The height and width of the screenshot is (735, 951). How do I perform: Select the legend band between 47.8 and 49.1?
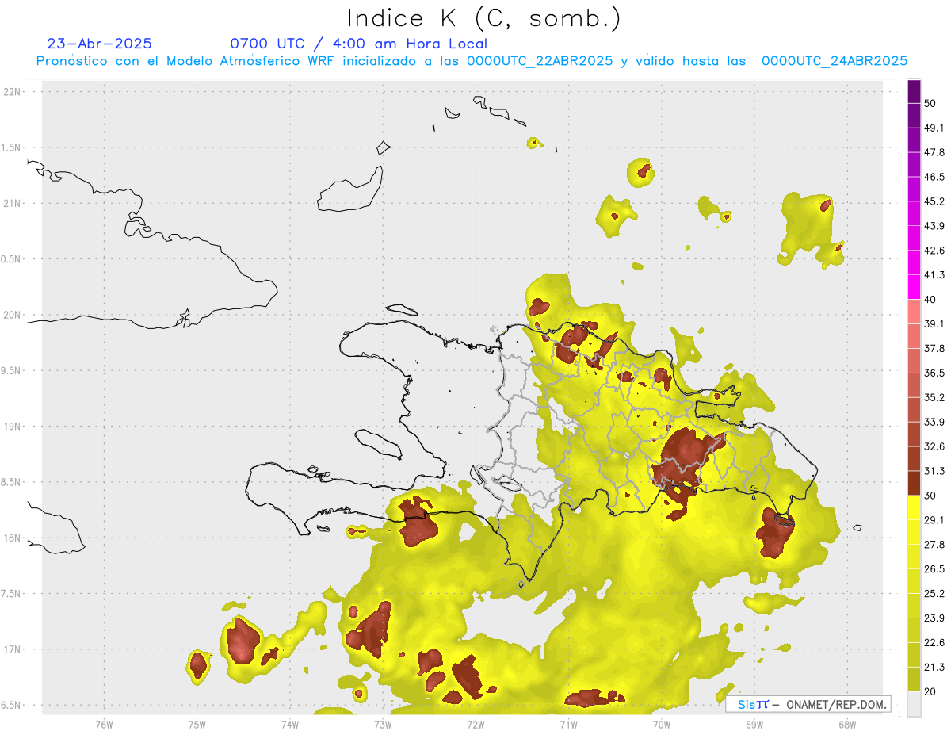tap(914, 140)
